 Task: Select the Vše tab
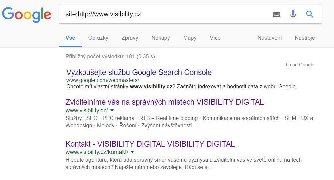coord(70,38)
